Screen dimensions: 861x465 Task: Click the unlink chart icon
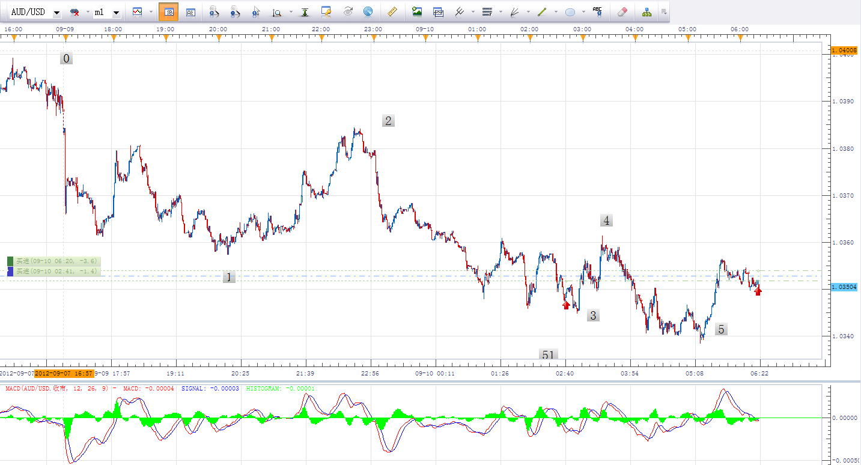(x=75, y=12)
